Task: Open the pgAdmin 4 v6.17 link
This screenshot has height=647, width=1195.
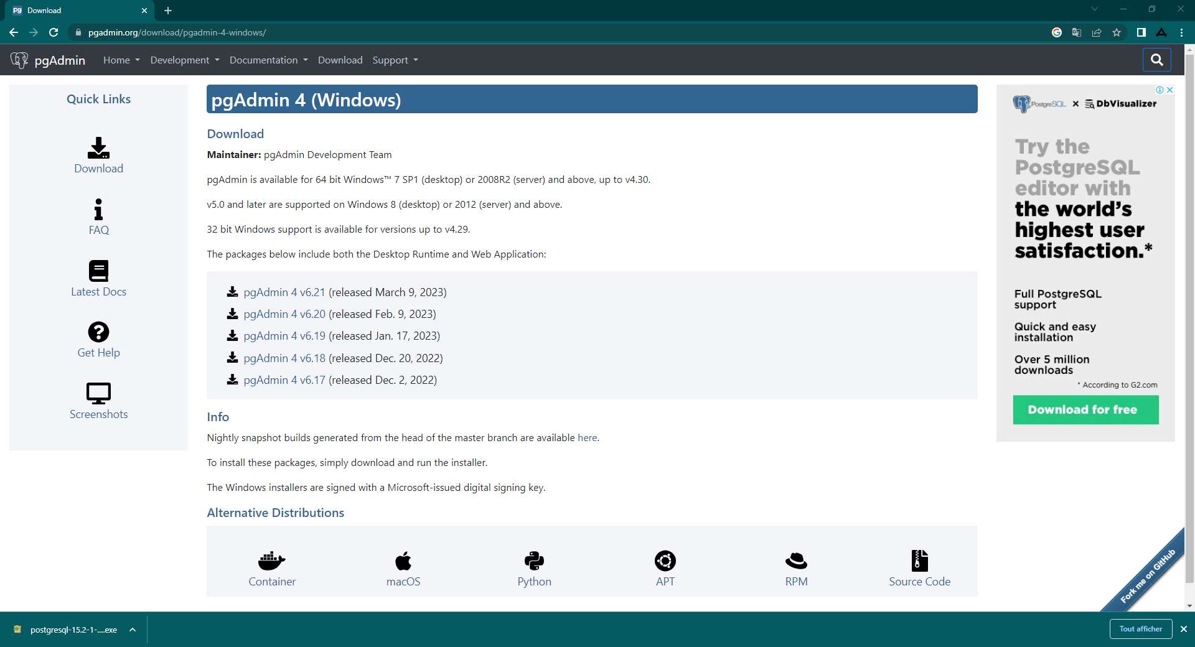Action: [284, 379]
